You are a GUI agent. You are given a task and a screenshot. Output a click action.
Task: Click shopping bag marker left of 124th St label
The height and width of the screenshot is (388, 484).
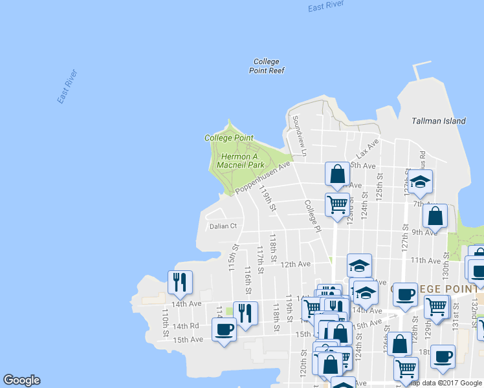pyautogui.click(x=340, y=334)
